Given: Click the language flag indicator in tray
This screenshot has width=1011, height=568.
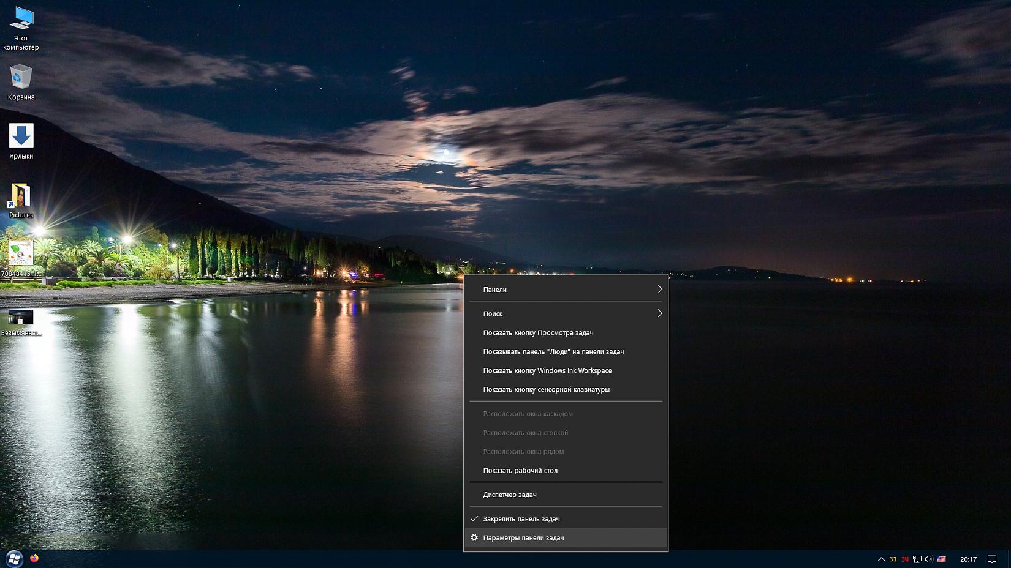Looking at the screenshot, I should pos(942,559).
